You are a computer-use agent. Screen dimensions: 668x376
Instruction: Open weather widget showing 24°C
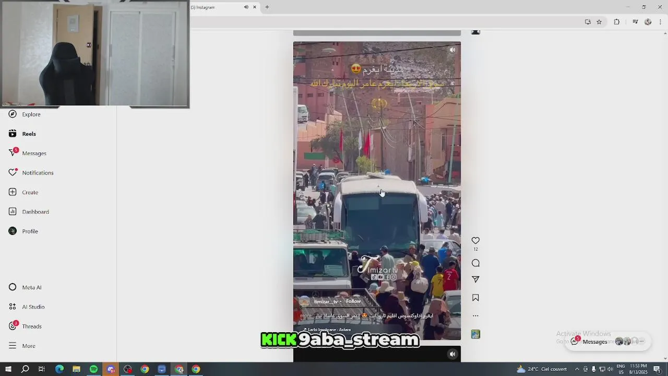pyautogui.click(x=542, y=369)
